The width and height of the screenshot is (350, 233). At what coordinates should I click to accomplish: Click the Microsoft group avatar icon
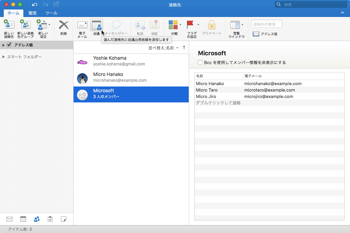82,95
